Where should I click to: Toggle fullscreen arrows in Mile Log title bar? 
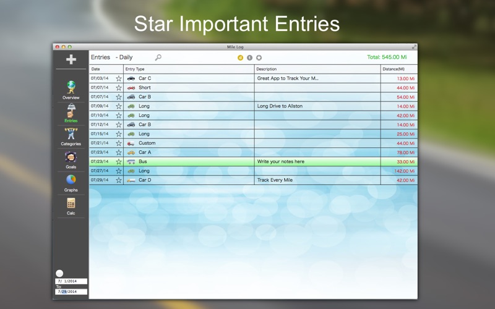(x=414, y=47)
